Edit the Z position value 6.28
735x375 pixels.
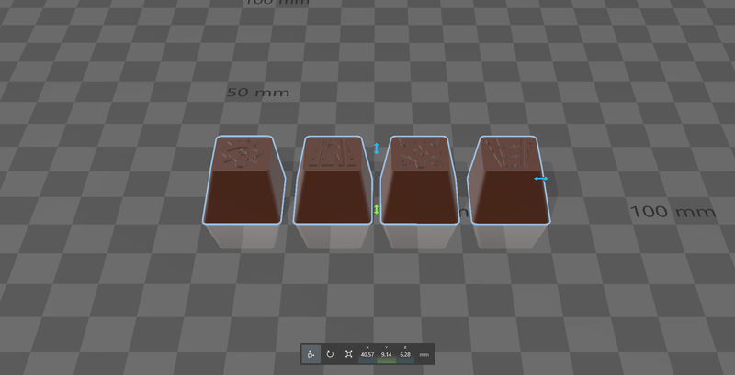coord(405,355)
